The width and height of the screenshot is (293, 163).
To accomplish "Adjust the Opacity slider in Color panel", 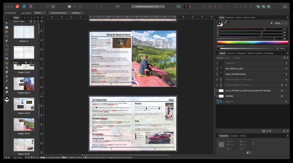I will pyautogui.click(x=249, y=48).
